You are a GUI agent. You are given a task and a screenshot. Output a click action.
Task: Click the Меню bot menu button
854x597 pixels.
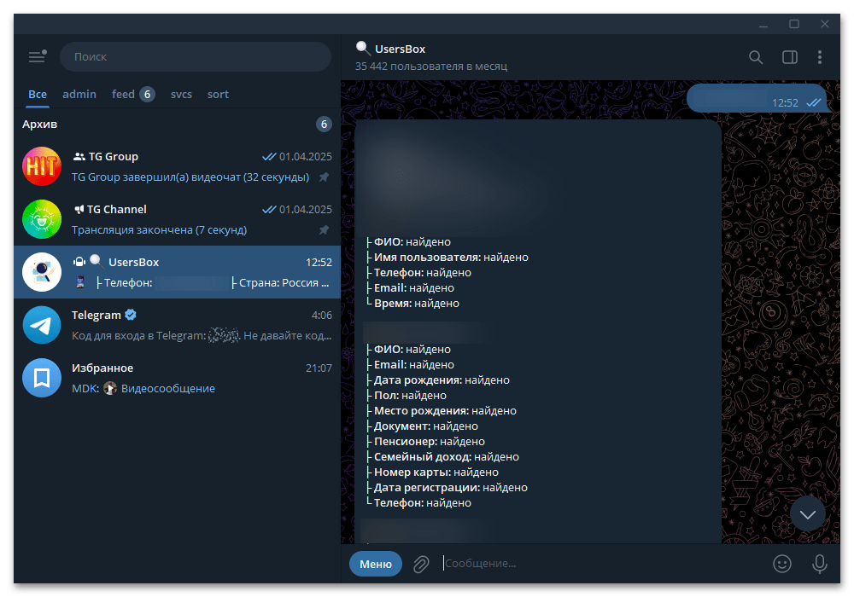376,564
